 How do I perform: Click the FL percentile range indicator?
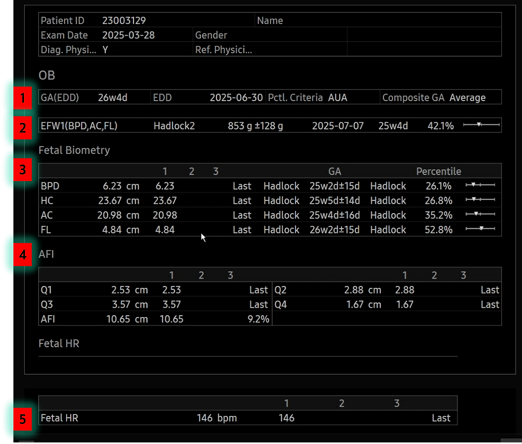click(x=480, y=229)
